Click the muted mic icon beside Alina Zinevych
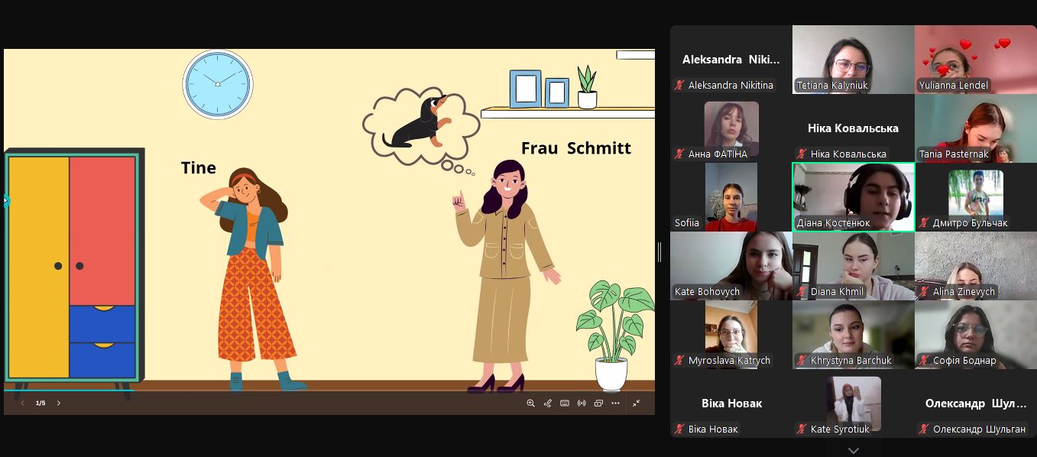 pos(924,291)
